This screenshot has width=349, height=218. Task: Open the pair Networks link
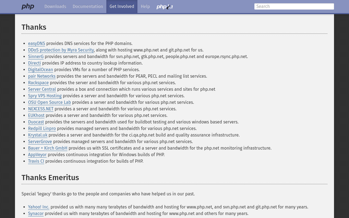point(42,76)
